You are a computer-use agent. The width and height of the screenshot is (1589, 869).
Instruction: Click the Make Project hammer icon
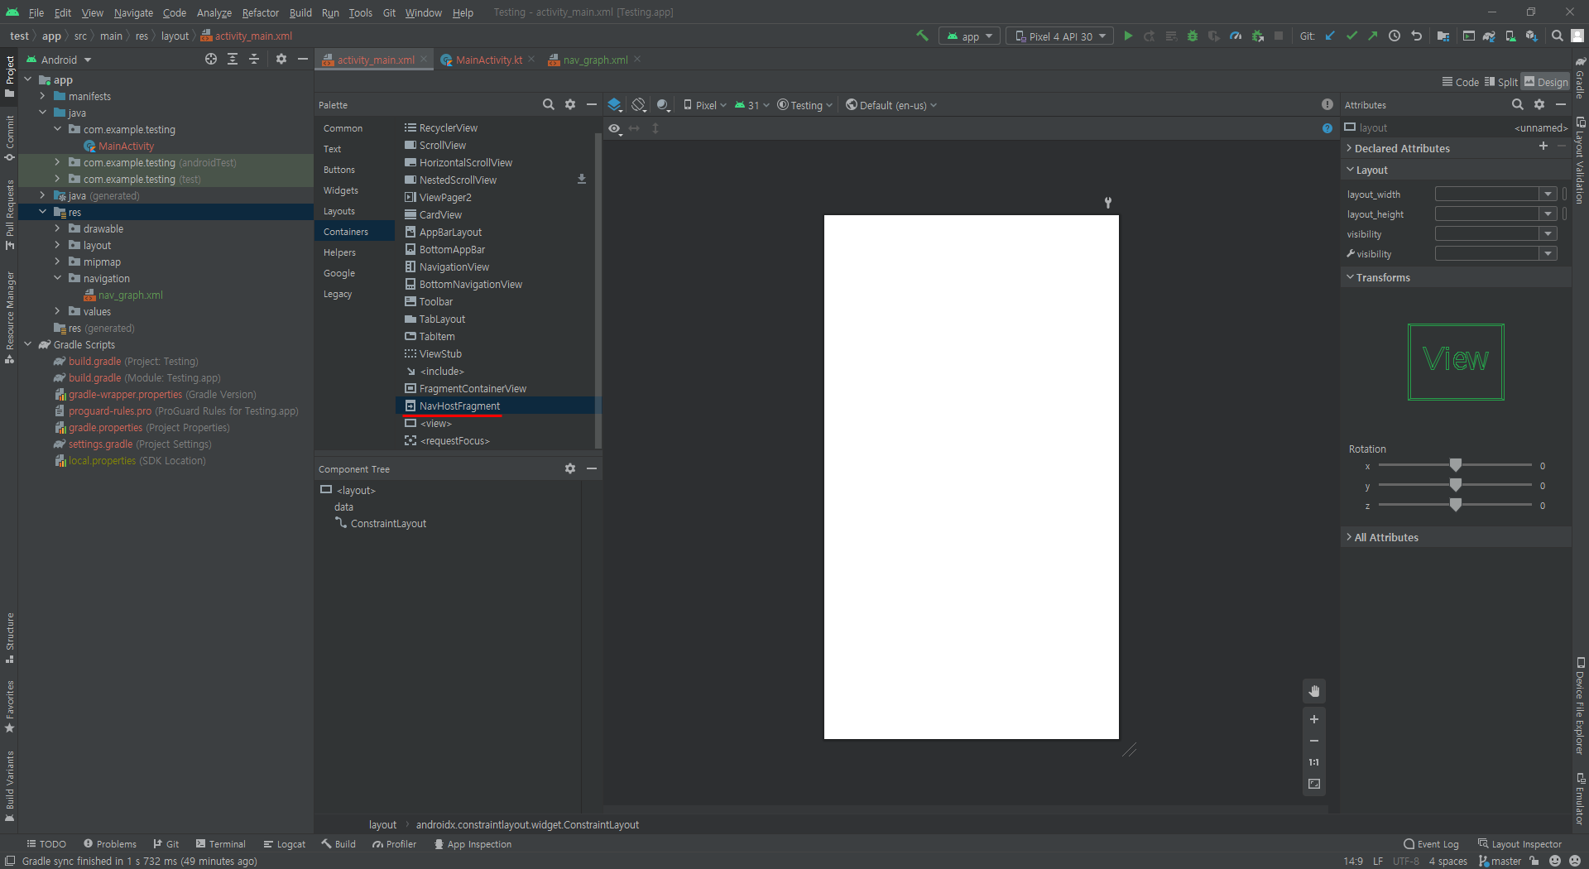click(x=922, y=36)
